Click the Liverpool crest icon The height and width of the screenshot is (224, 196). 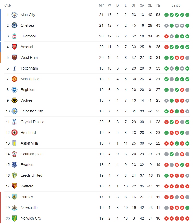(x=14, y=36)
